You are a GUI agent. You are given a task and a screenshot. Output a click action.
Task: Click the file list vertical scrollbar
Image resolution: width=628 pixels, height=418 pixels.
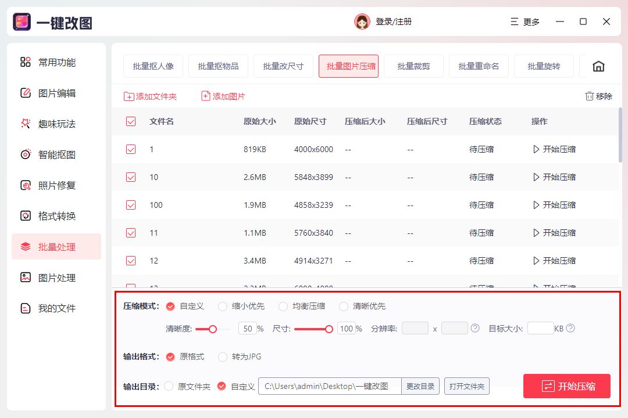(620, 135)
